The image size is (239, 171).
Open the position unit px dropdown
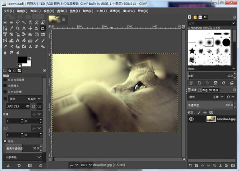point(36,114)
